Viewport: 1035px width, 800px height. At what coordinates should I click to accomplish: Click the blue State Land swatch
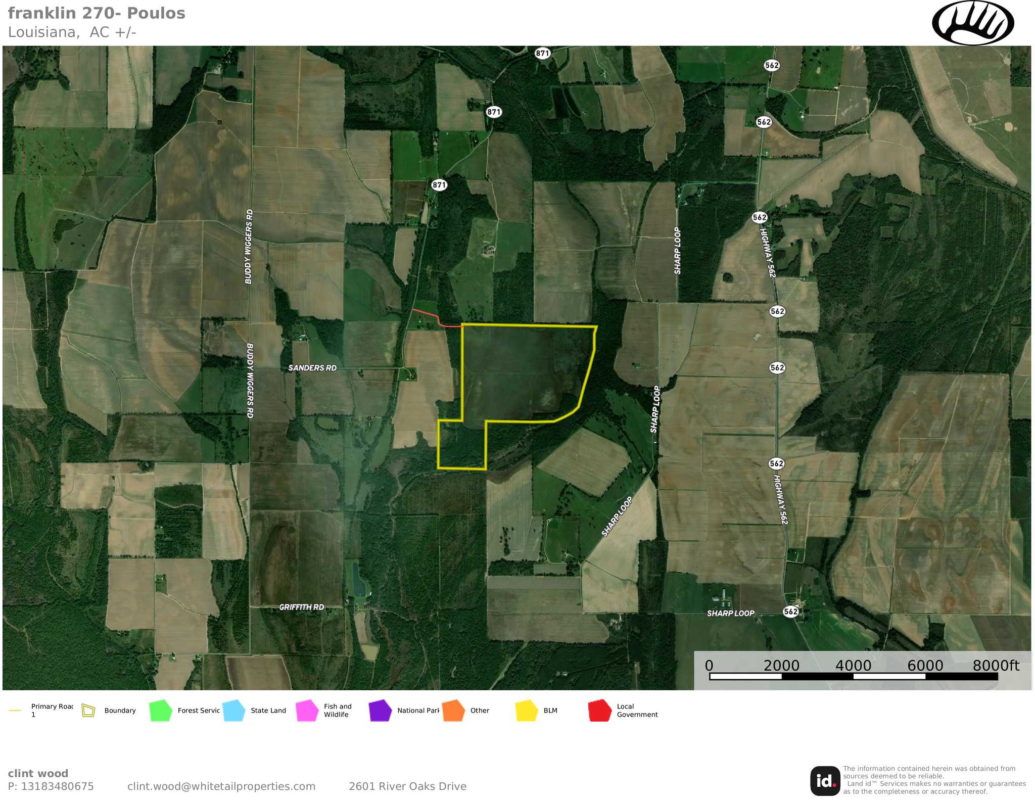234,710
